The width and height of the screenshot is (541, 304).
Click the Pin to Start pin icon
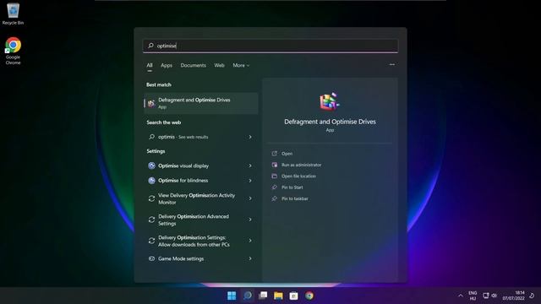tap(274, 187)
